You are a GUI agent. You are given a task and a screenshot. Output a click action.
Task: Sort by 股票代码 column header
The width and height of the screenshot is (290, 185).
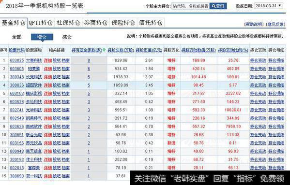click(16, 50)
